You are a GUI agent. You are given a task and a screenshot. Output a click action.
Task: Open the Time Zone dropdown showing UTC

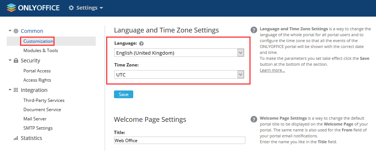(x=179, y=75)
